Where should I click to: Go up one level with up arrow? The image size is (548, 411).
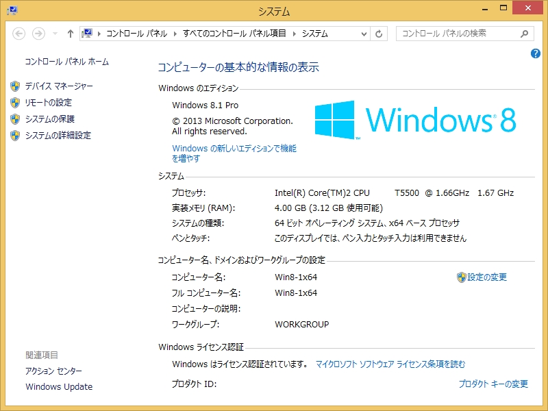click(71, 34)
